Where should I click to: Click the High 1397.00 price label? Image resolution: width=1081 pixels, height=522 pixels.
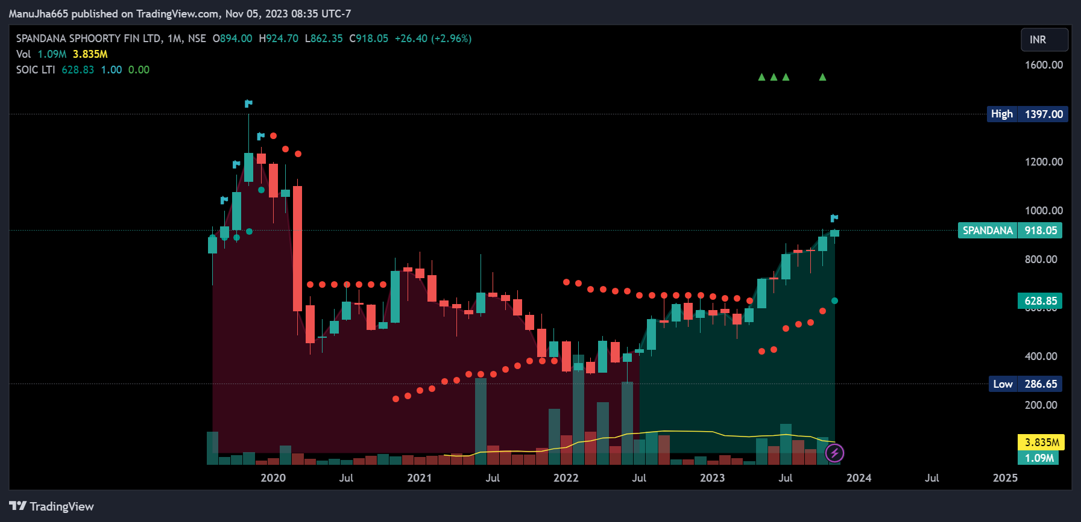(1027, 114)
